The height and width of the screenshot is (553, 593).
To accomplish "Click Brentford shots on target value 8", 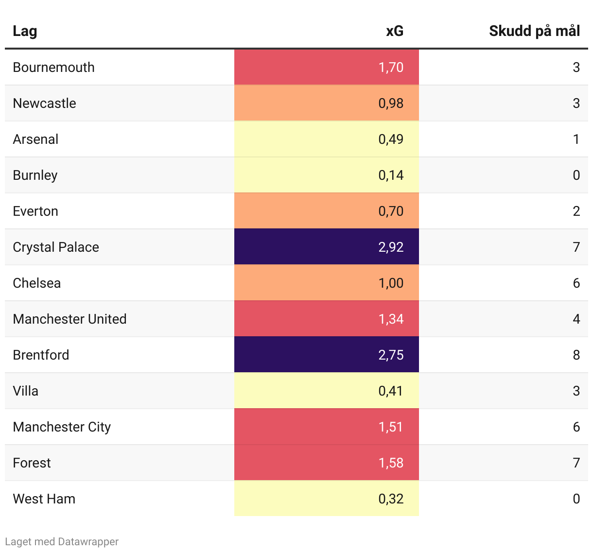I will click(576, 355).
